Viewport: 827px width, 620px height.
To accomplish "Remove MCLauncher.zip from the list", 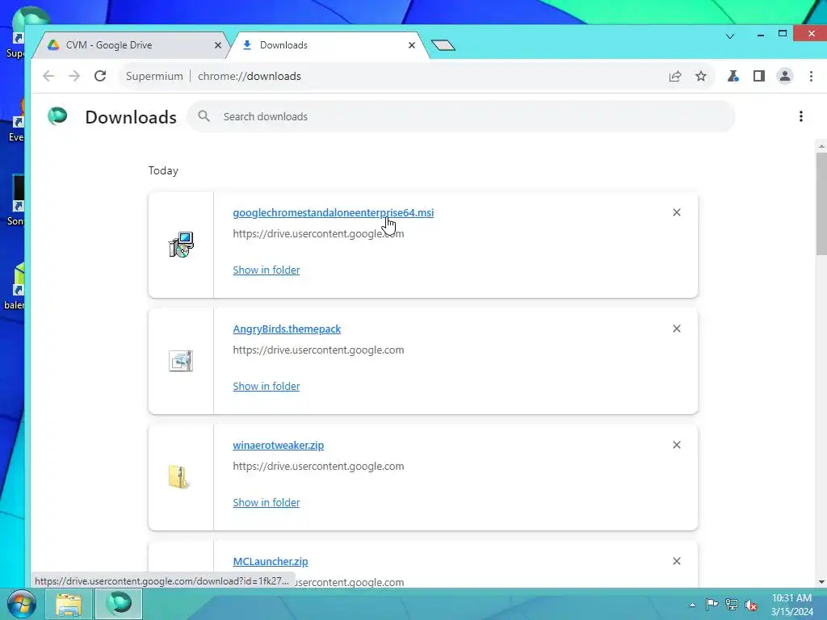I will (677, 561).
